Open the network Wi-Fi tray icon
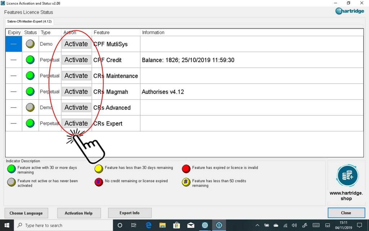 click(285, 225)
